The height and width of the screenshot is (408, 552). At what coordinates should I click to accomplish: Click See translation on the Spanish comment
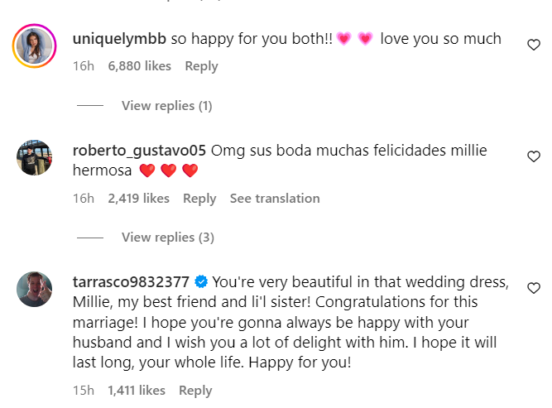(x=275, y=199)
